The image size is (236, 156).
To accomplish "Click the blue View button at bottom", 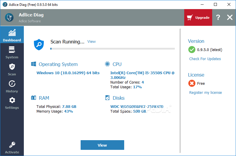I will point(102,145).
